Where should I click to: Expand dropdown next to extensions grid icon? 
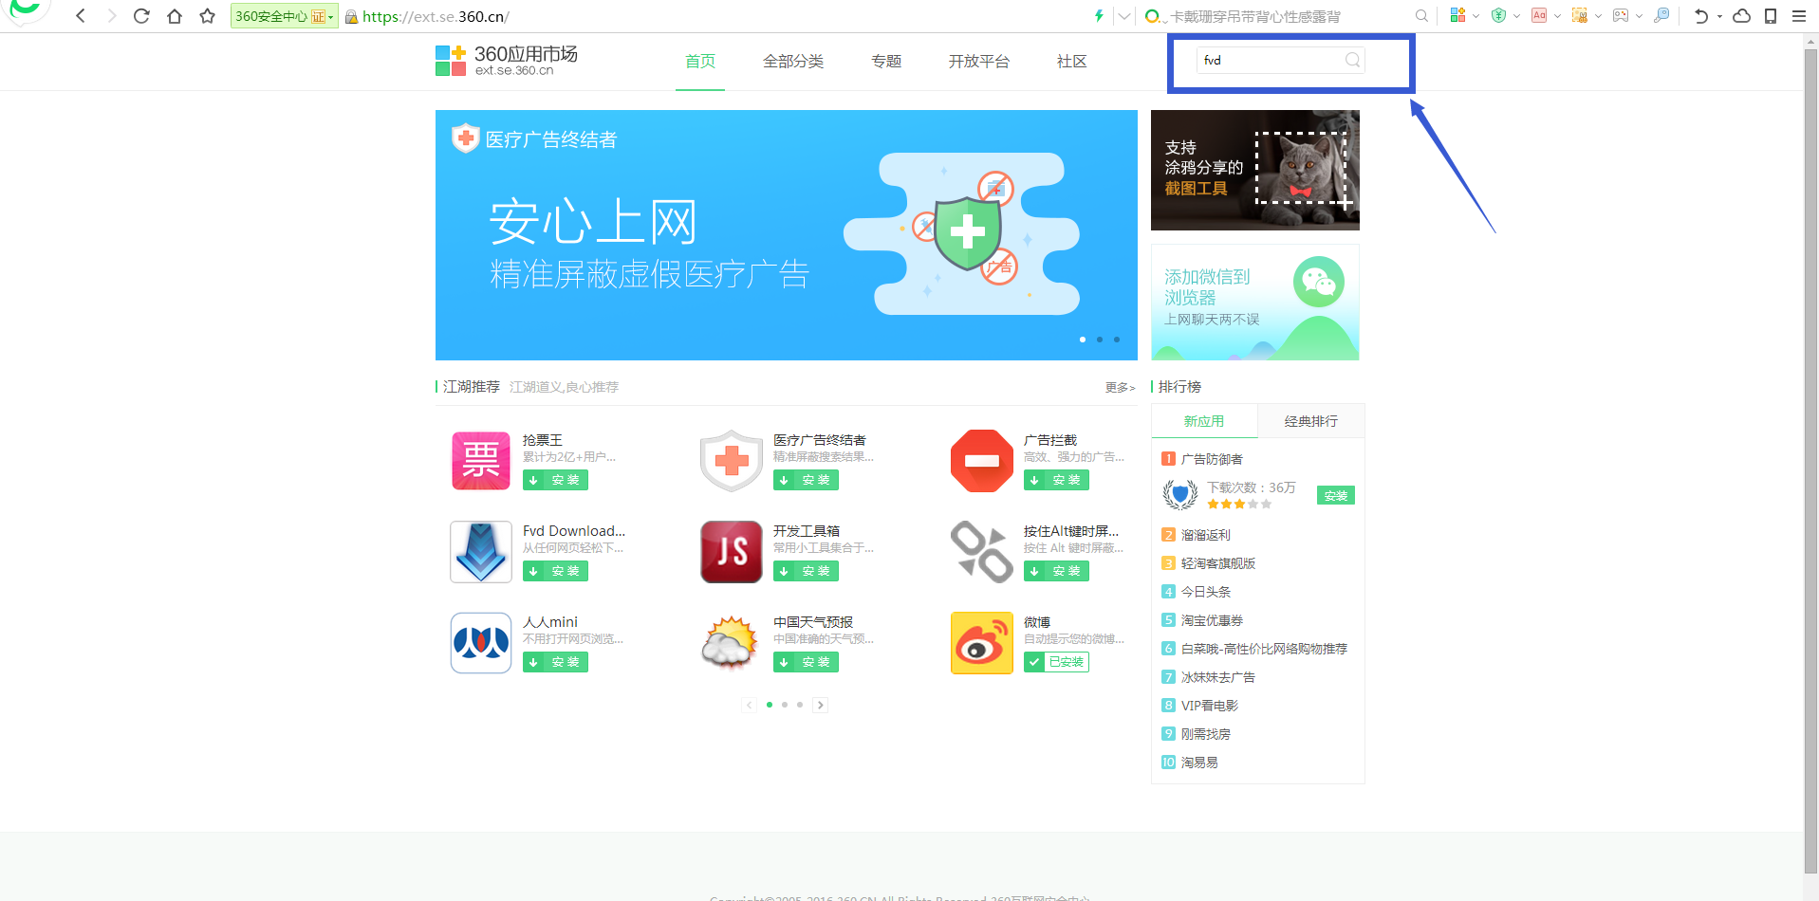tap(1476, 16)
